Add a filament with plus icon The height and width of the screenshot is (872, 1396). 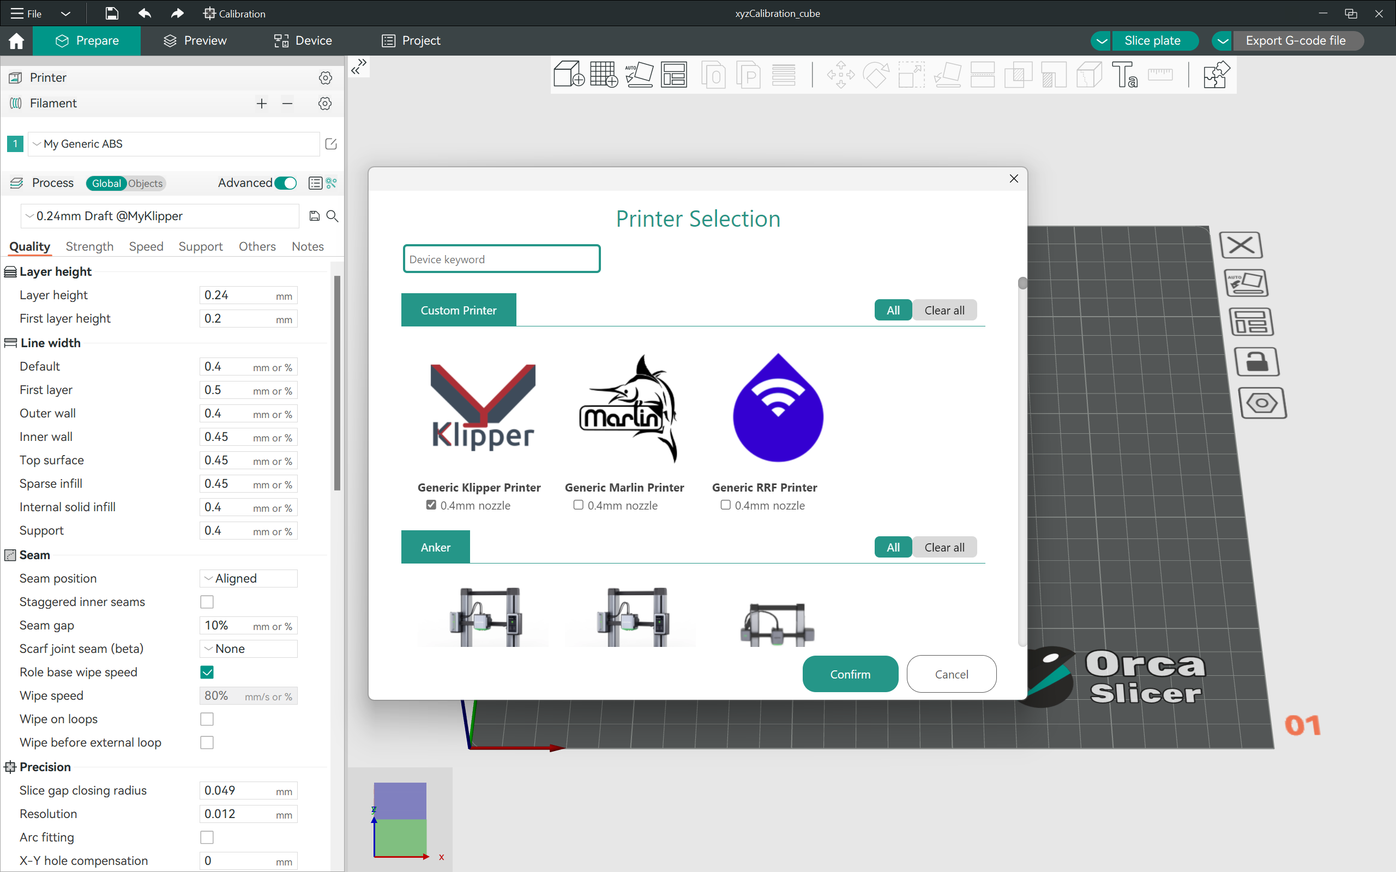pos(261,103)
